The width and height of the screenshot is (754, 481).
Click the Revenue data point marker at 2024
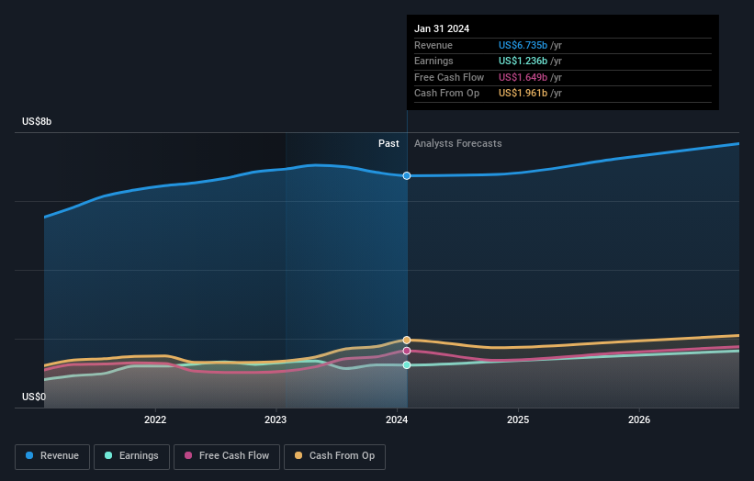[407, 176]
